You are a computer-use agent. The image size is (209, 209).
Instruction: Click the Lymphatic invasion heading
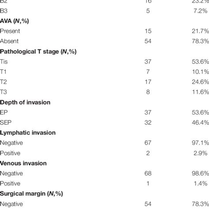click(x=28, y=133)
